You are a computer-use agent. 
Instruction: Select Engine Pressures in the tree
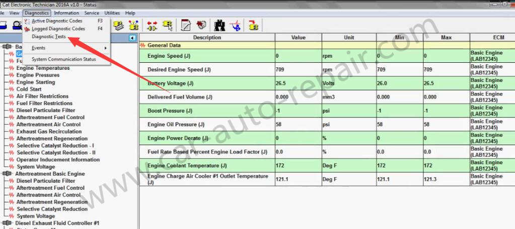pyautogui.click(x=38, y=75)
